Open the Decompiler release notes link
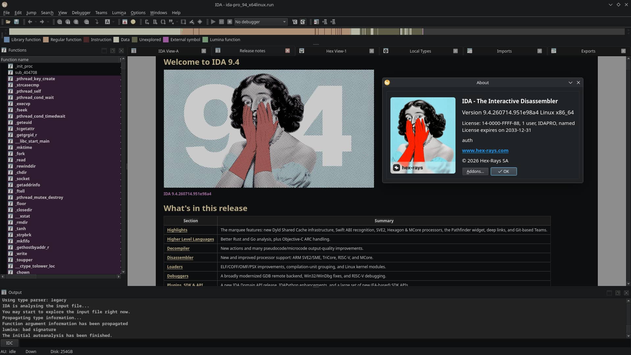Image resolution: width=631 pixels, height=355 pixels. pyautogui.click(x=178, y=248)
